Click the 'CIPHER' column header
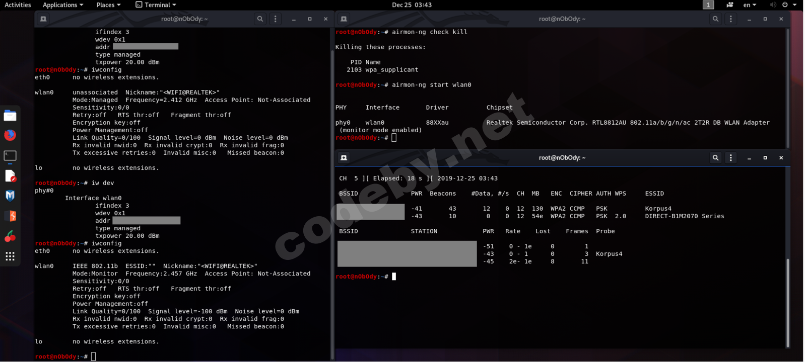Screen dimensions: 806x362 pyautogui.click(x=581, y=194)
